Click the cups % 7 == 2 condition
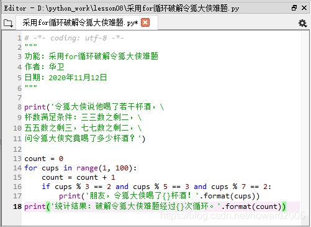Image resolution: width=311 pixels, height=227 pixels. 239,187
